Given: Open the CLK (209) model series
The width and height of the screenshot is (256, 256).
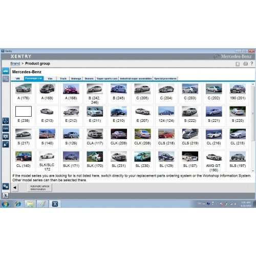Looking at the screenshot, I should 119,139.
